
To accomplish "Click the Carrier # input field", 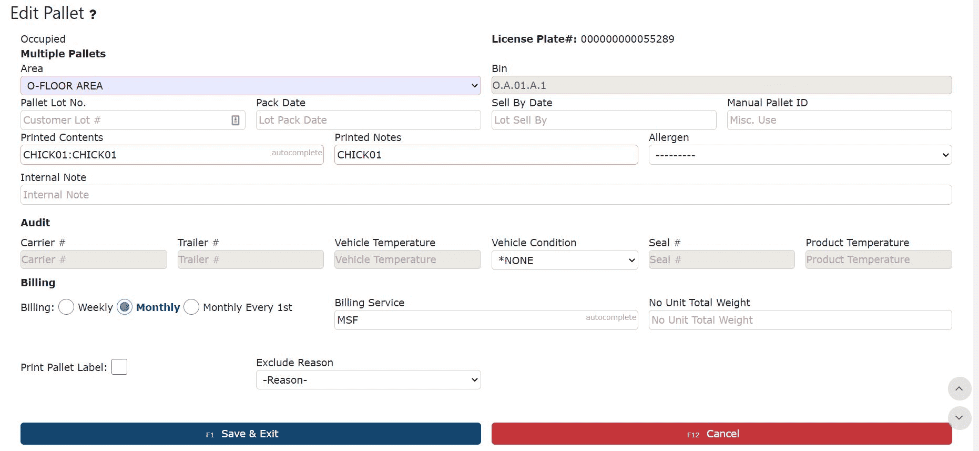I will tap(94, 259).
